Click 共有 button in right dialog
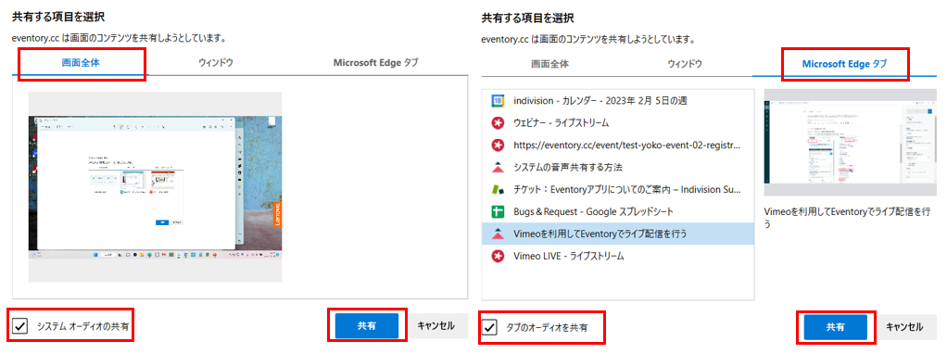947x354 pixels. coord(835,327)
